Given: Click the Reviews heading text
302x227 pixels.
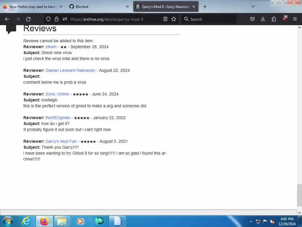Looking at the screenshot, I should 40,29.
